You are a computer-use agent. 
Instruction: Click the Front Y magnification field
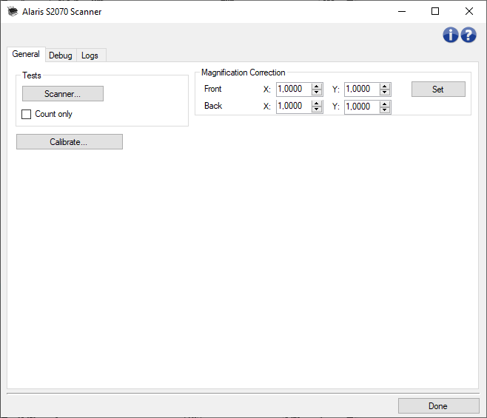(x=362, y=89)
